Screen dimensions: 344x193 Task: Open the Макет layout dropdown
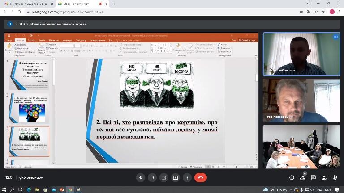coord(51,45)
